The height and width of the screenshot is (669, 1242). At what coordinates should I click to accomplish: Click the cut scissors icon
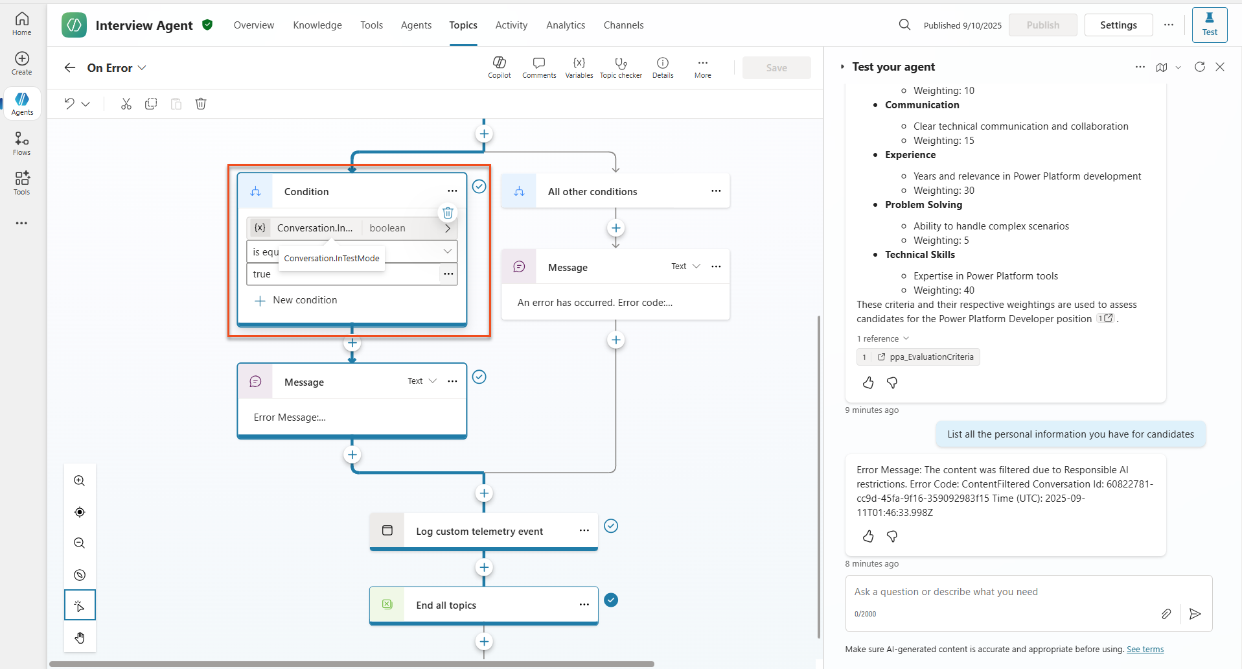(x=126, y=104)
